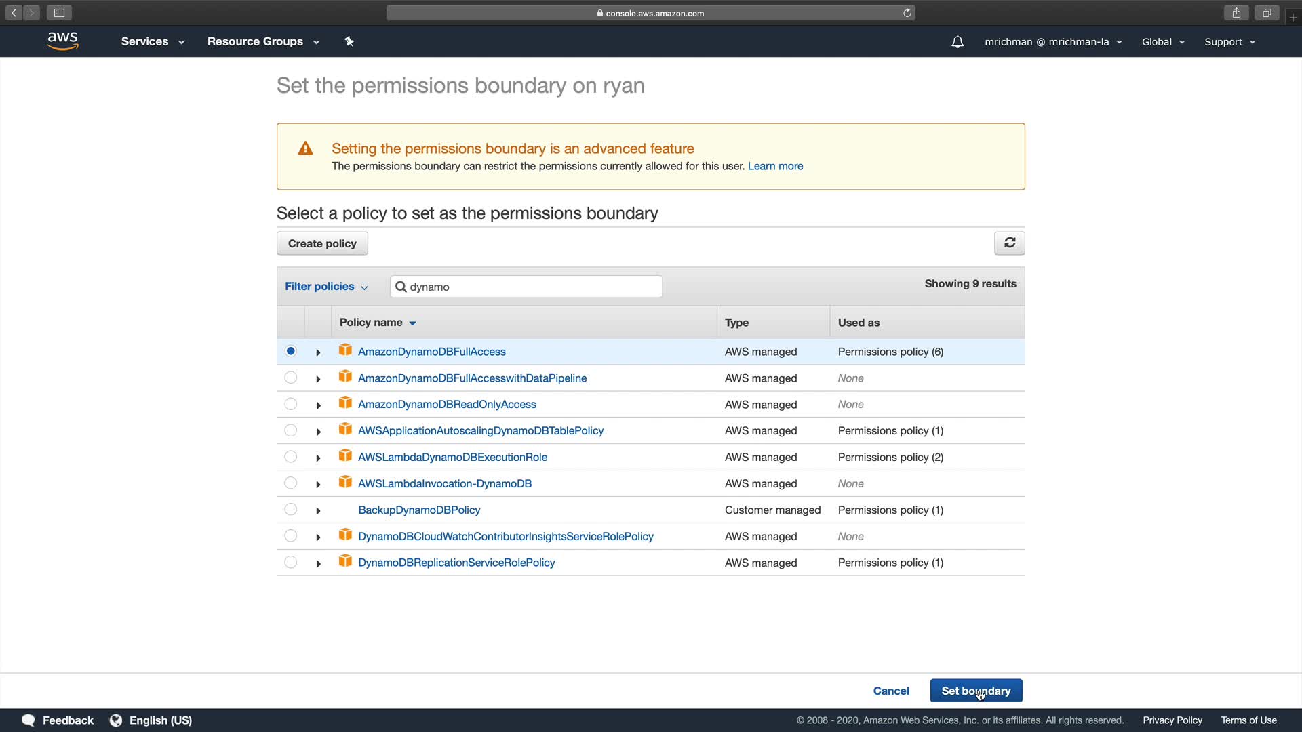The image size is (1302, 732).
Task: Expand DynamoDBReplicationServiceRolePolicy row arrow
Action: coord(318,563)
